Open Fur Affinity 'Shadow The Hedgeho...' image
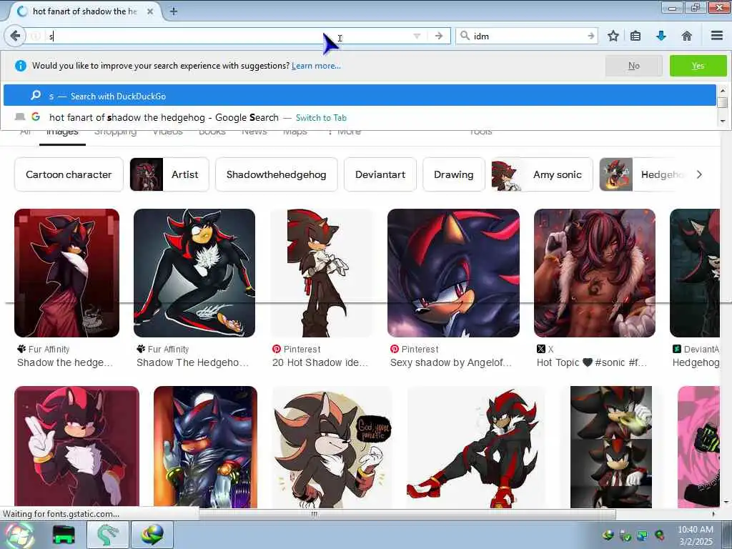This screenshot has width=732, height=549. pos(194,272)
